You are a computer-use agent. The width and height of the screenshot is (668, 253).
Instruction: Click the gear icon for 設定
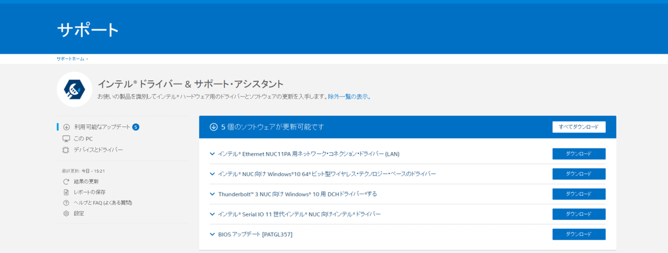(66, 213)
